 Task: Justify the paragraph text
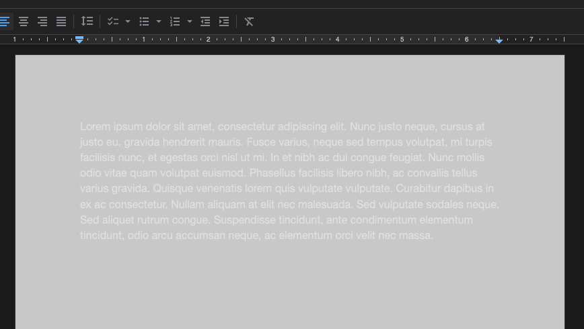61,21
